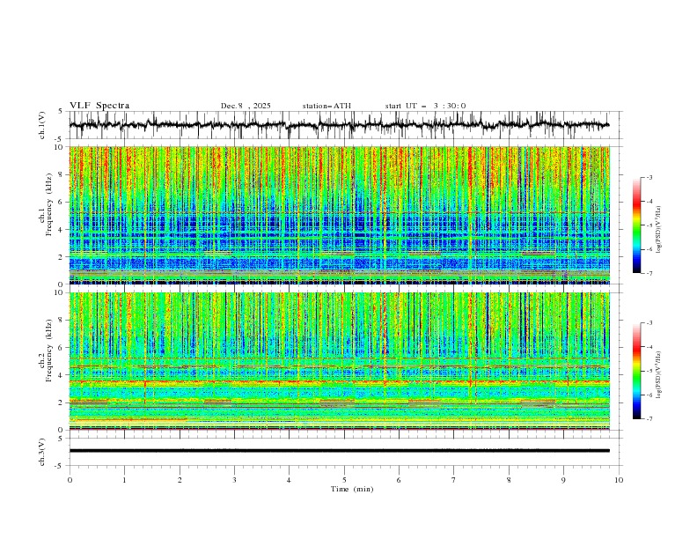The height and width of the screenshot is (539, 697).
Task: Click inside the ch.2 spectrogram panel
Action: (339, 361)
